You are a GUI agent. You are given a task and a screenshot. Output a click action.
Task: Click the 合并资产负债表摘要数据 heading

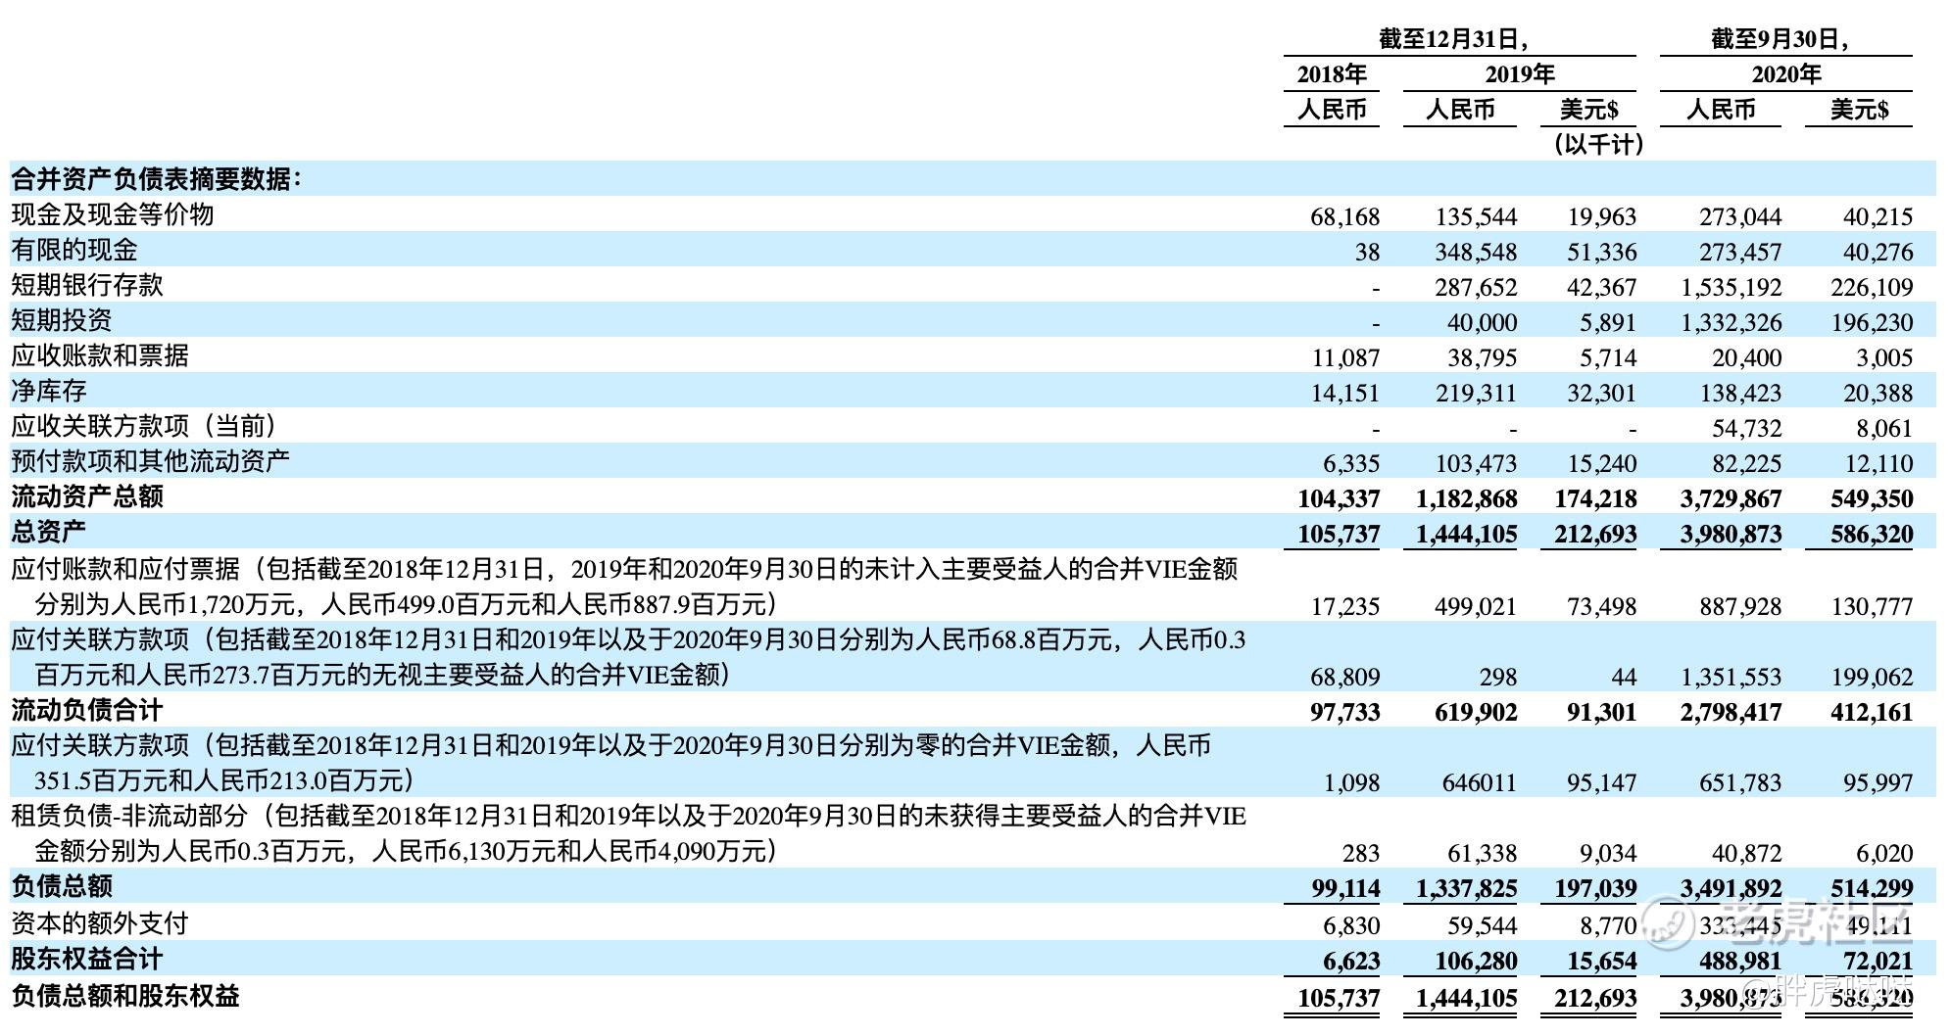pos(157,179)
